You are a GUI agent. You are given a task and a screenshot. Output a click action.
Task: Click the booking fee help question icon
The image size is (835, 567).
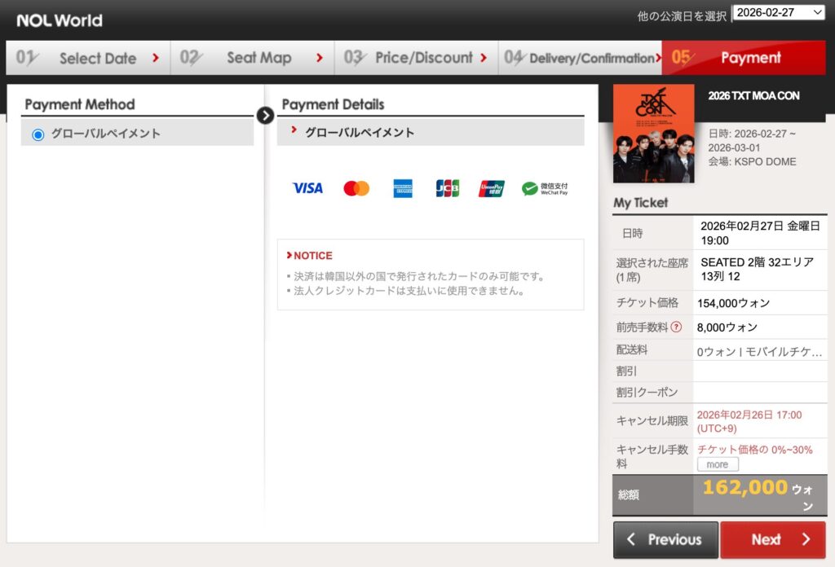point(676,327)
